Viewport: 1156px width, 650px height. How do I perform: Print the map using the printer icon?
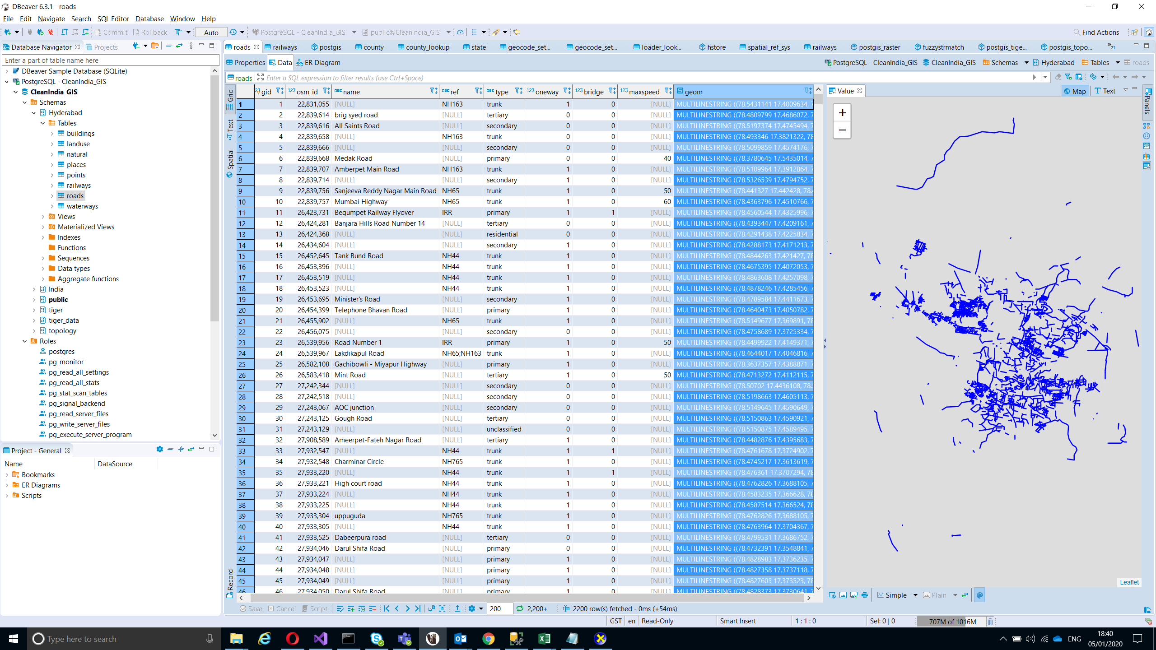tap(864, 595)
